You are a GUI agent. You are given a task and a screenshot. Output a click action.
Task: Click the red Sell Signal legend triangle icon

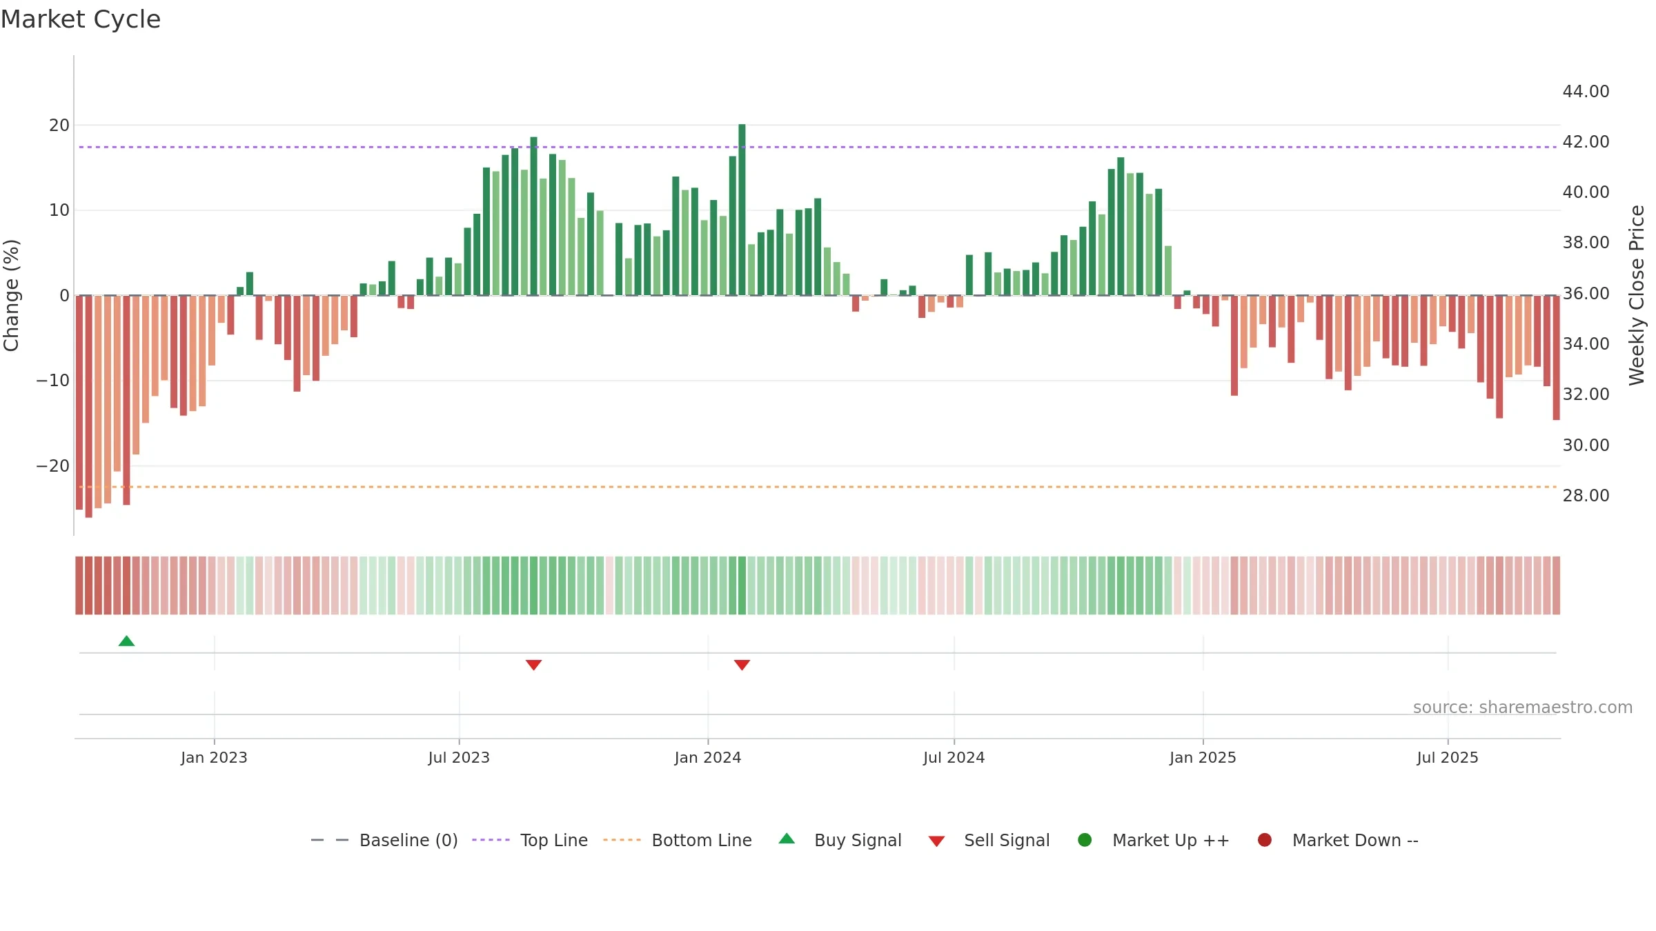pyautogui.click(x=936, y=841)
